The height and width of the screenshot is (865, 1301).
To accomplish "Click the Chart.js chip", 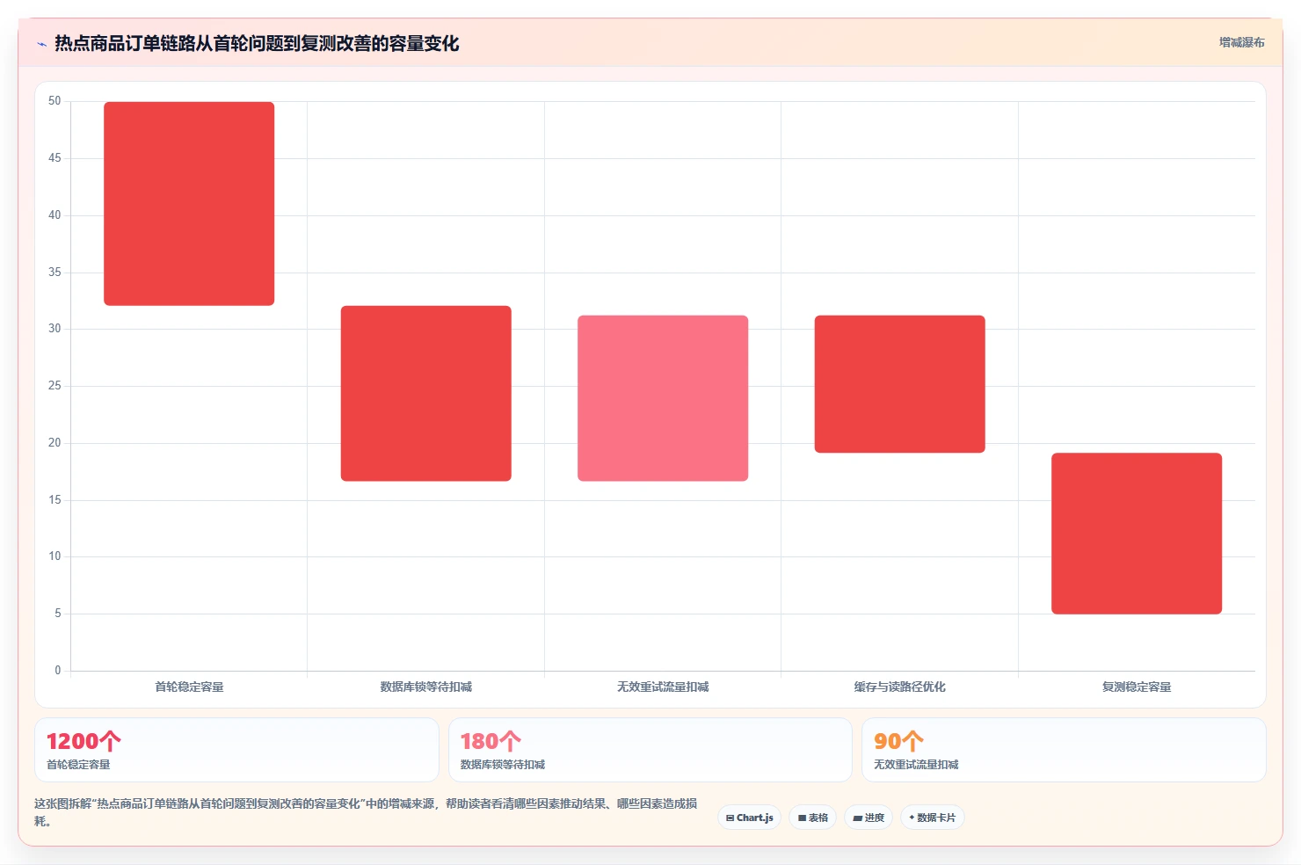I will (750, 818).
